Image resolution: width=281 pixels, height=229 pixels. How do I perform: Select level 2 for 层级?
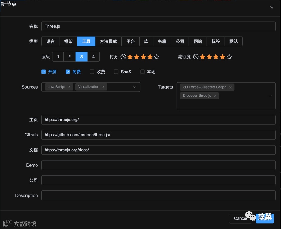click(69, 57)
